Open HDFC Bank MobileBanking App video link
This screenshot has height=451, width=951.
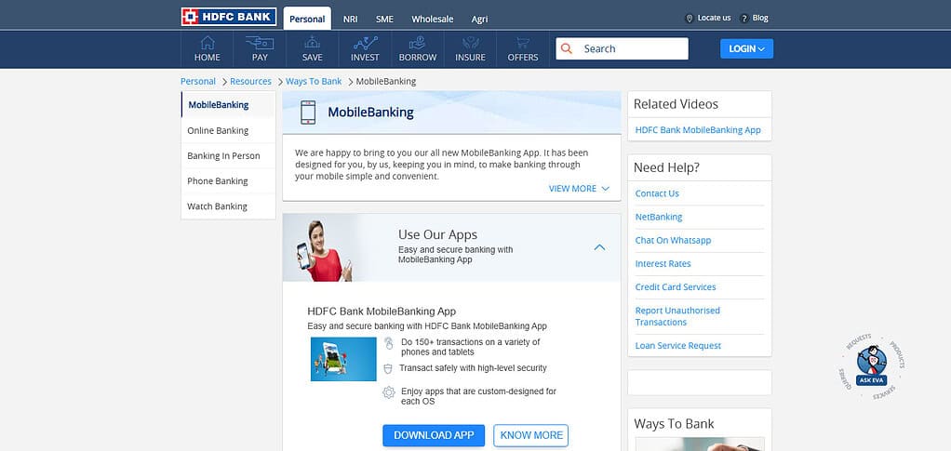click(698, 130)
